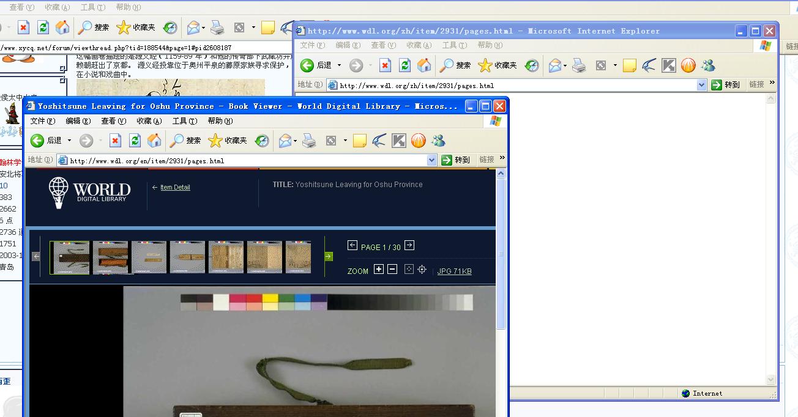798x417 pixels.
Task: Open 文件(F) menu in Yoshitsune Book Viewer
Action: pos(43,121)
